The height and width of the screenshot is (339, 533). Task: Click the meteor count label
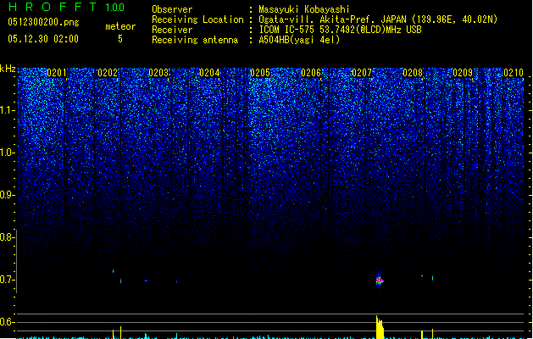[120, 26]
